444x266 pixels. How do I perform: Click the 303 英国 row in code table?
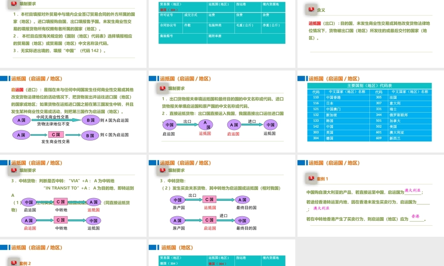tap(338, 132)
